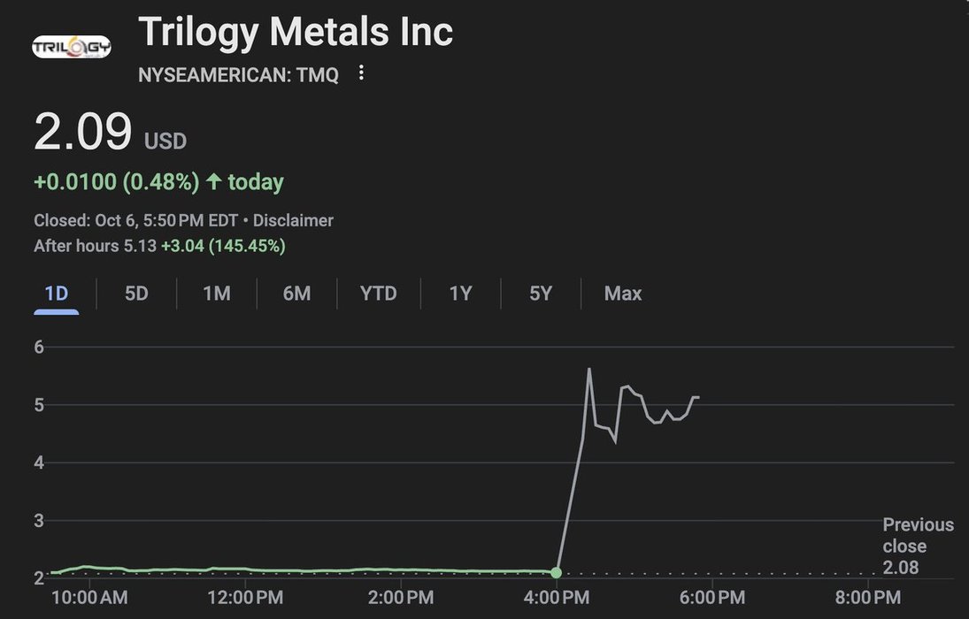Click the green upward arrow next to today
Image resolution: width=969 pixels, height=619 pixels.
click(x=213, y=182)
